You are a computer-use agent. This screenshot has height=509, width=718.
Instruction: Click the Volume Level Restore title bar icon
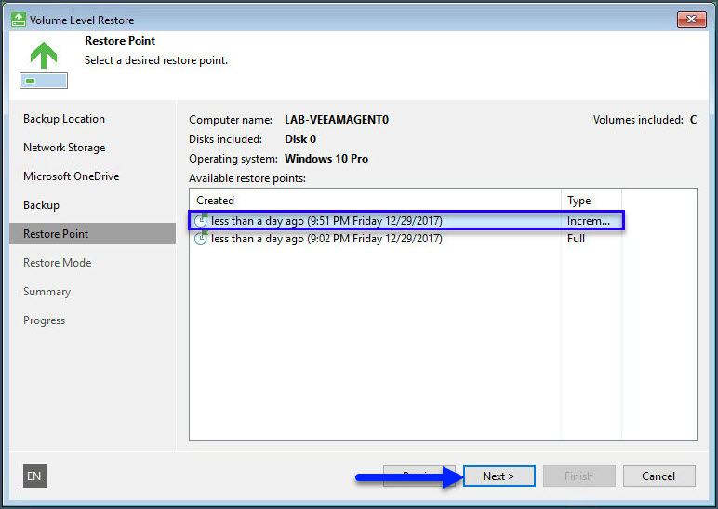pyautogui.click(x=19, y=20)
